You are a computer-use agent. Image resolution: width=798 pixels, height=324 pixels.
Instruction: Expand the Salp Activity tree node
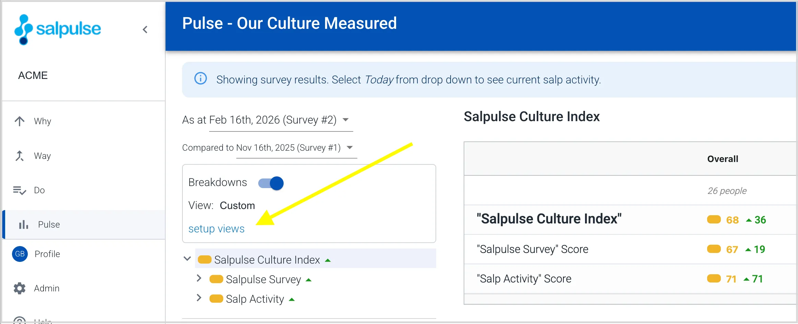[x=199, y=298]
